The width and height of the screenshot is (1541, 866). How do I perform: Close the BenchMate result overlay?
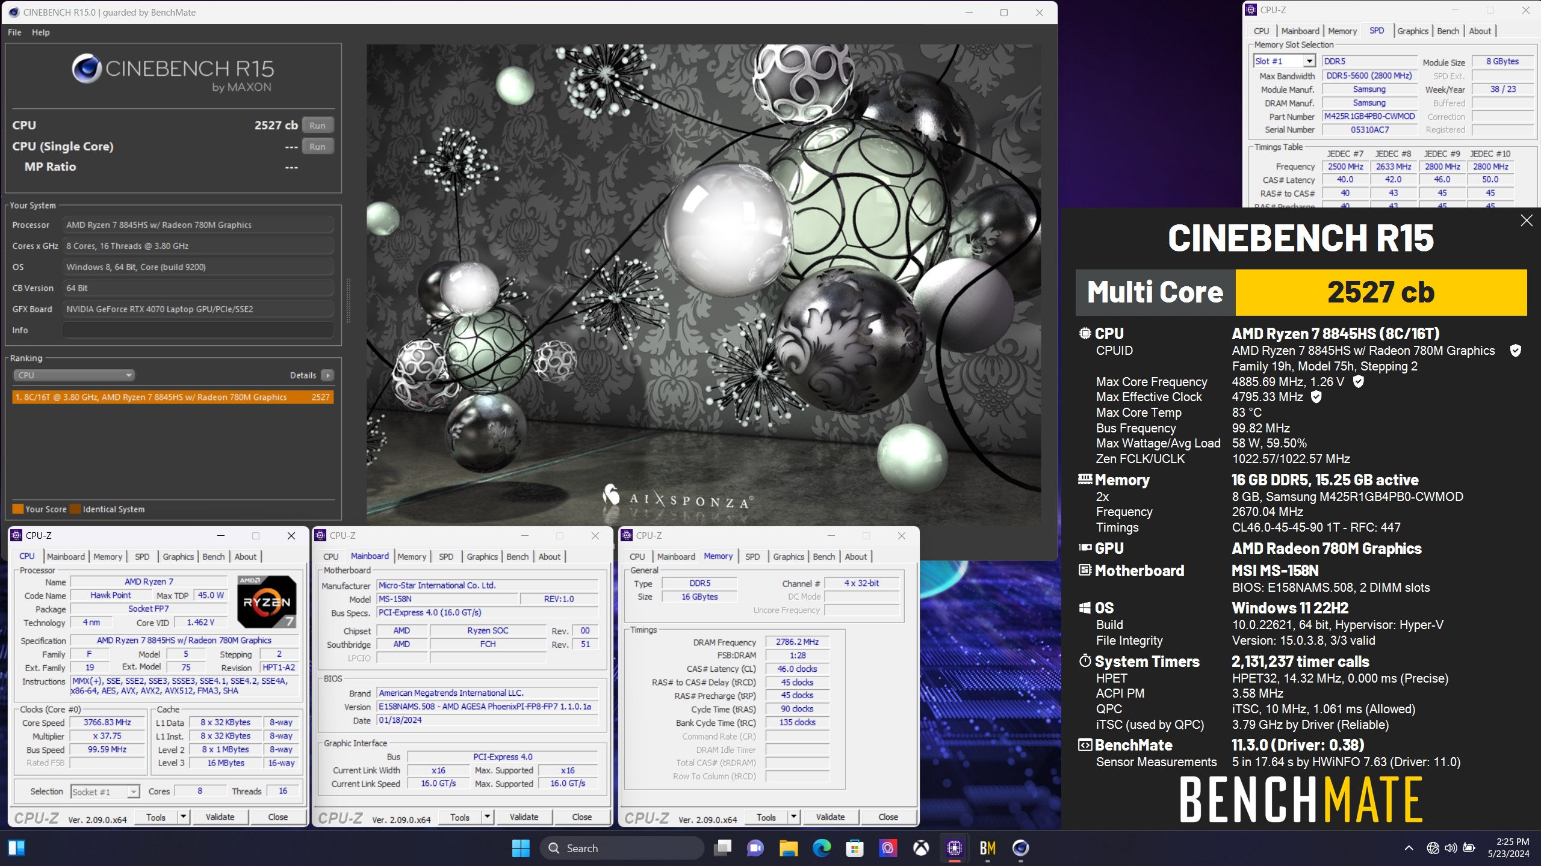coord(1527,221)
